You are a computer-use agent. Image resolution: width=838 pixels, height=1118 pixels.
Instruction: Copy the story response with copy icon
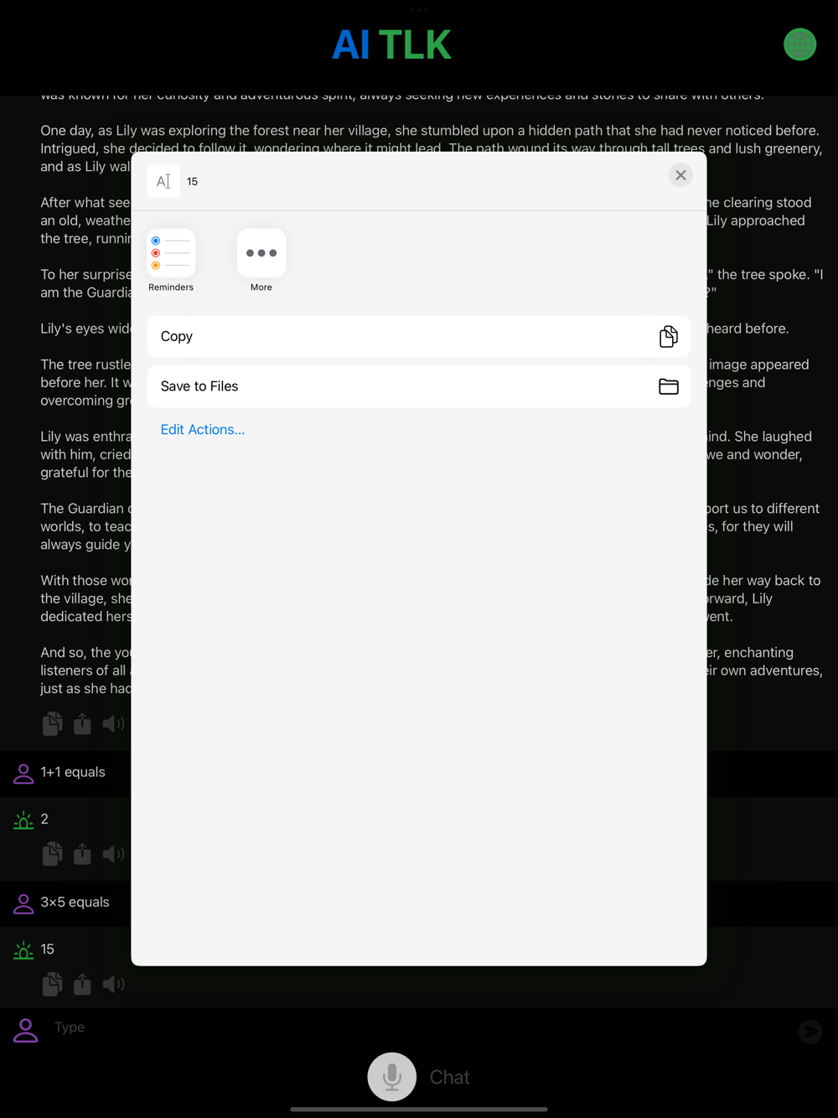click(52, 723)
